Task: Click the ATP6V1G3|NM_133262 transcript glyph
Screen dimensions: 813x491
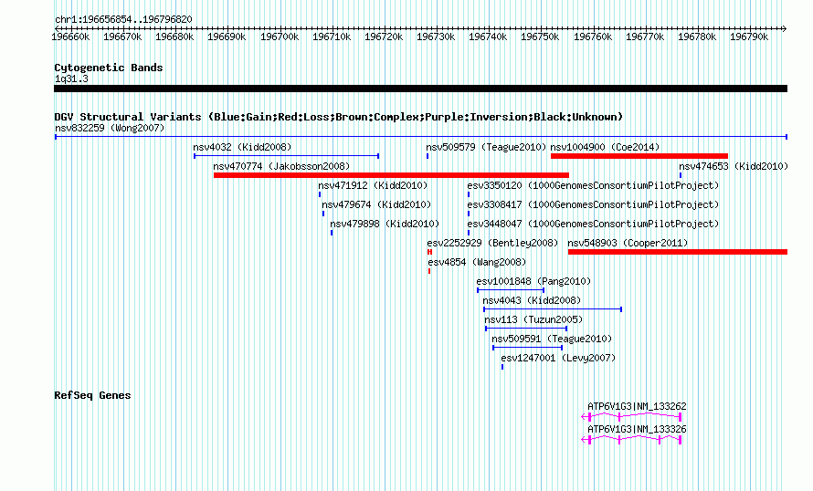Action: (x=631, y=416)
